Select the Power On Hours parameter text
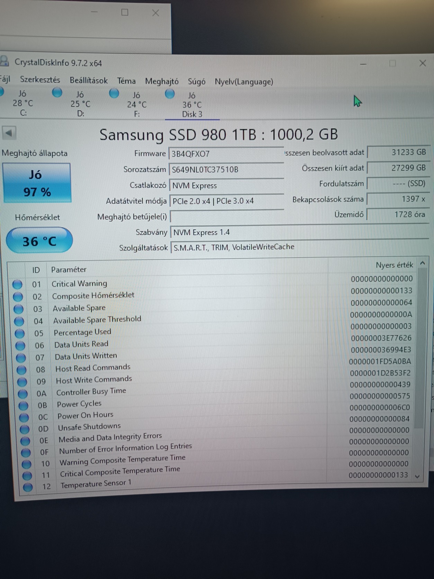This screenshot has height=579, width=434. point(85,415)
